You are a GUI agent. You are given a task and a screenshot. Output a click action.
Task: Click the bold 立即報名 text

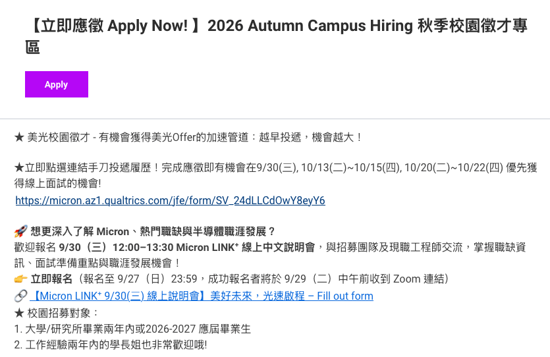[x=51, y=279]
